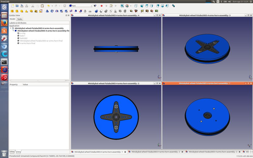Click the Value column header in properties
Screen dimensions: 253x158
pyautogui.click(x=25, y=84)
